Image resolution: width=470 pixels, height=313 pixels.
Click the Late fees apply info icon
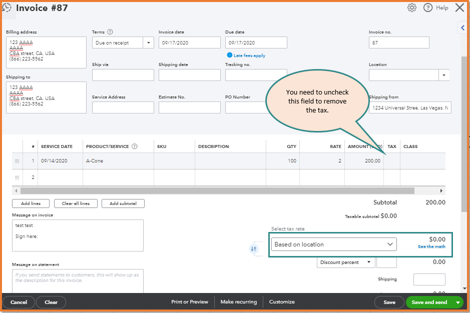pos(230,55)
